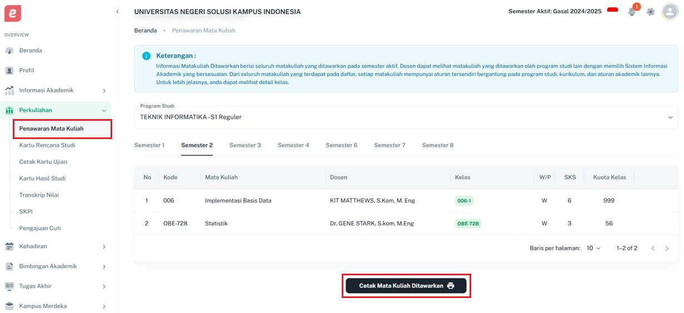Screen dimensions: 684x313
Task: Open the rows per page dropdown
Action: [594, 248]
